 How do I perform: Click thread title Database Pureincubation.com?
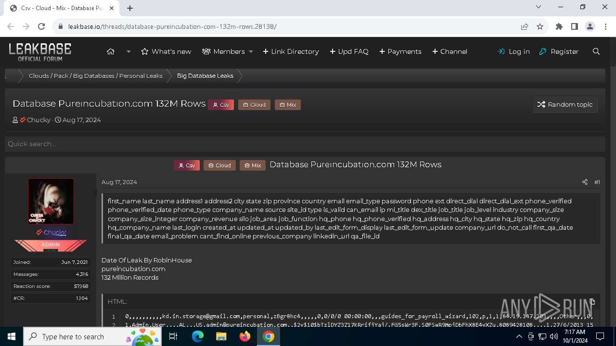pyautogui.click(x=109, y=104)
